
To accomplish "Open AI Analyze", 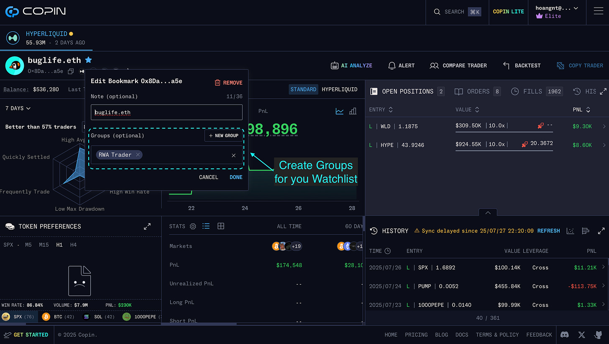I will click(351, 66).
